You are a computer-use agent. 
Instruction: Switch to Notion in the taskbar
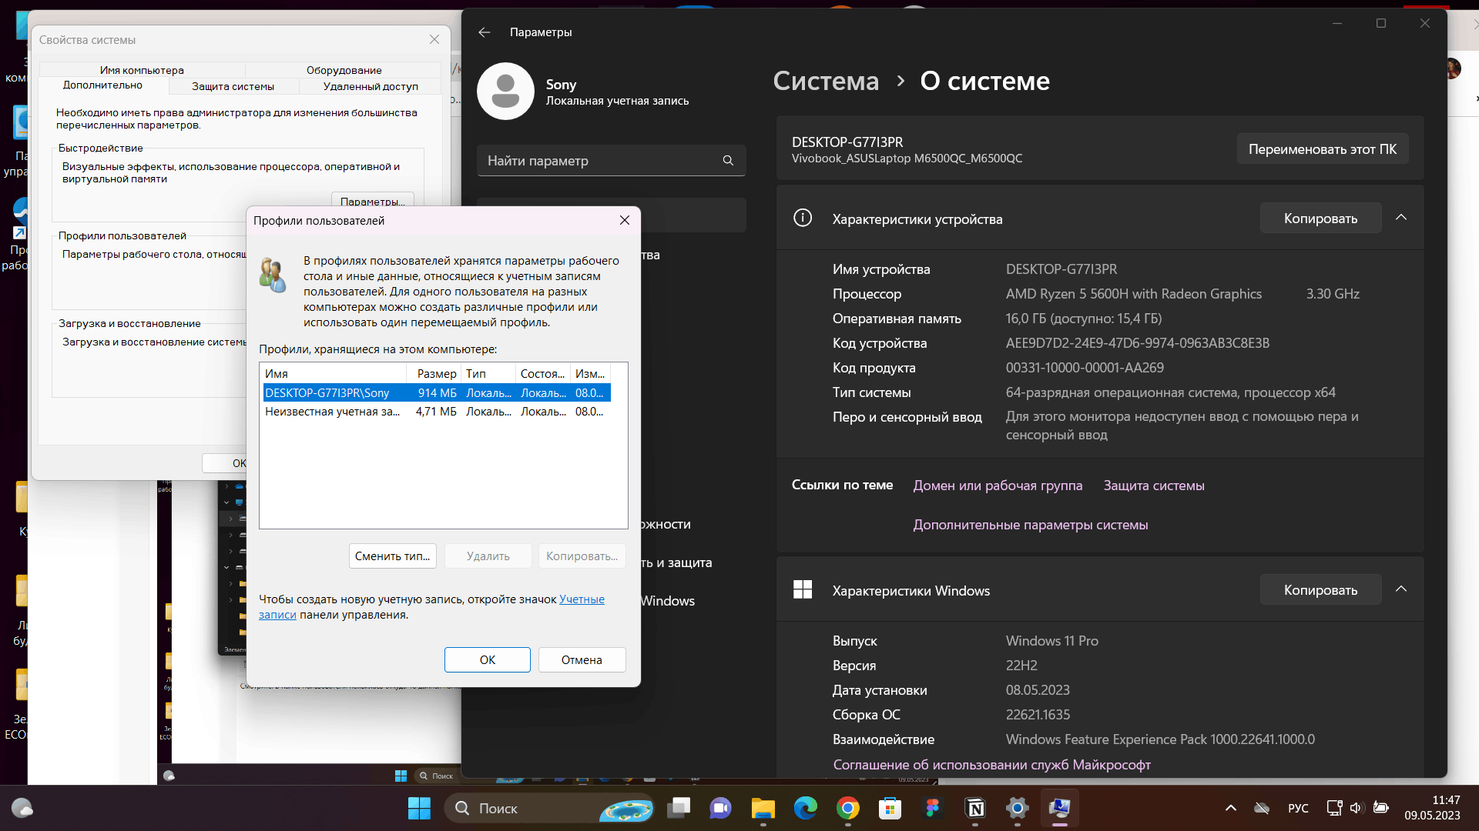click(975, 809)
